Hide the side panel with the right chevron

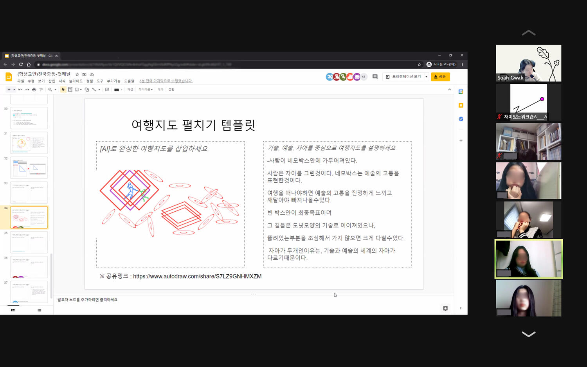(x=461, y=308)
